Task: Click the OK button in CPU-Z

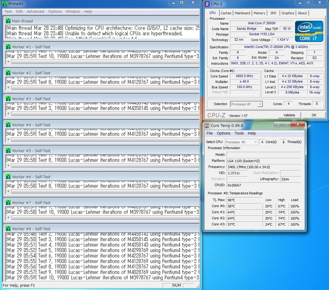Action: point(314,115)
